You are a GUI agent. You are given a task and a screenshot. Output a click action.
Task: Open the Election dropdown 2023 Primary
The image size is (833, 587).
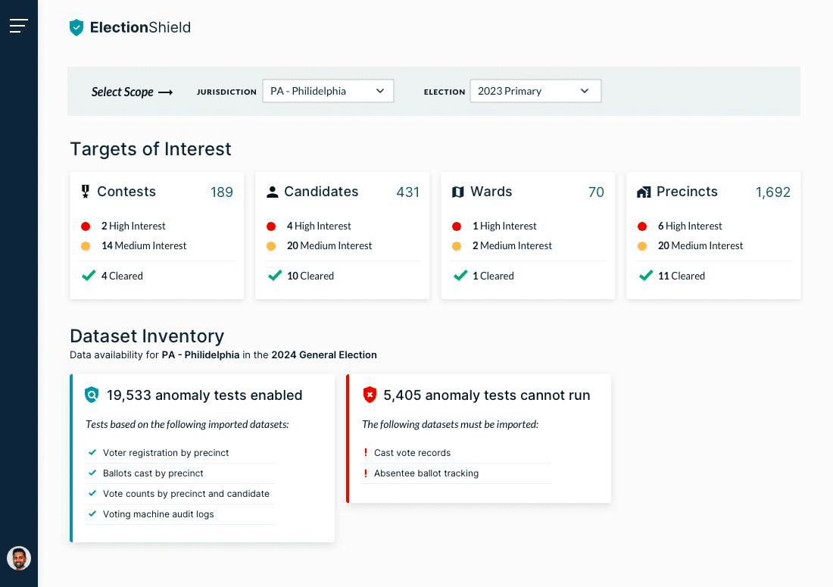click(x=535, y=91)
